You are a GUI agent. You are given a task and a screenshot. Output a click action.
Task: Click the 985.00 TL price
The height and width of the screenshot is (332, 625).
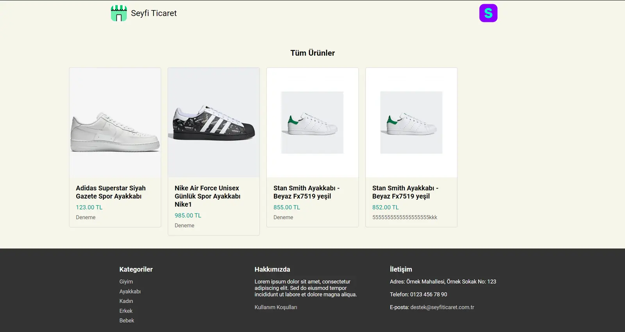(x=188, y=216)
